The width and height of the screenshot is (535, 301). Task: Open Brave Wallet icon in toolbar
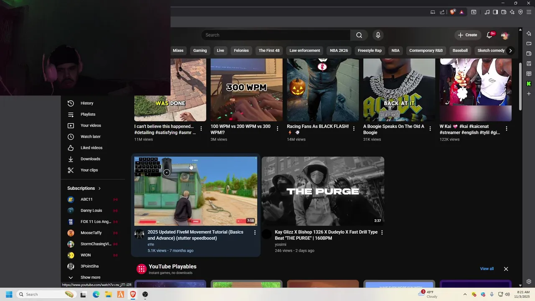504,12
